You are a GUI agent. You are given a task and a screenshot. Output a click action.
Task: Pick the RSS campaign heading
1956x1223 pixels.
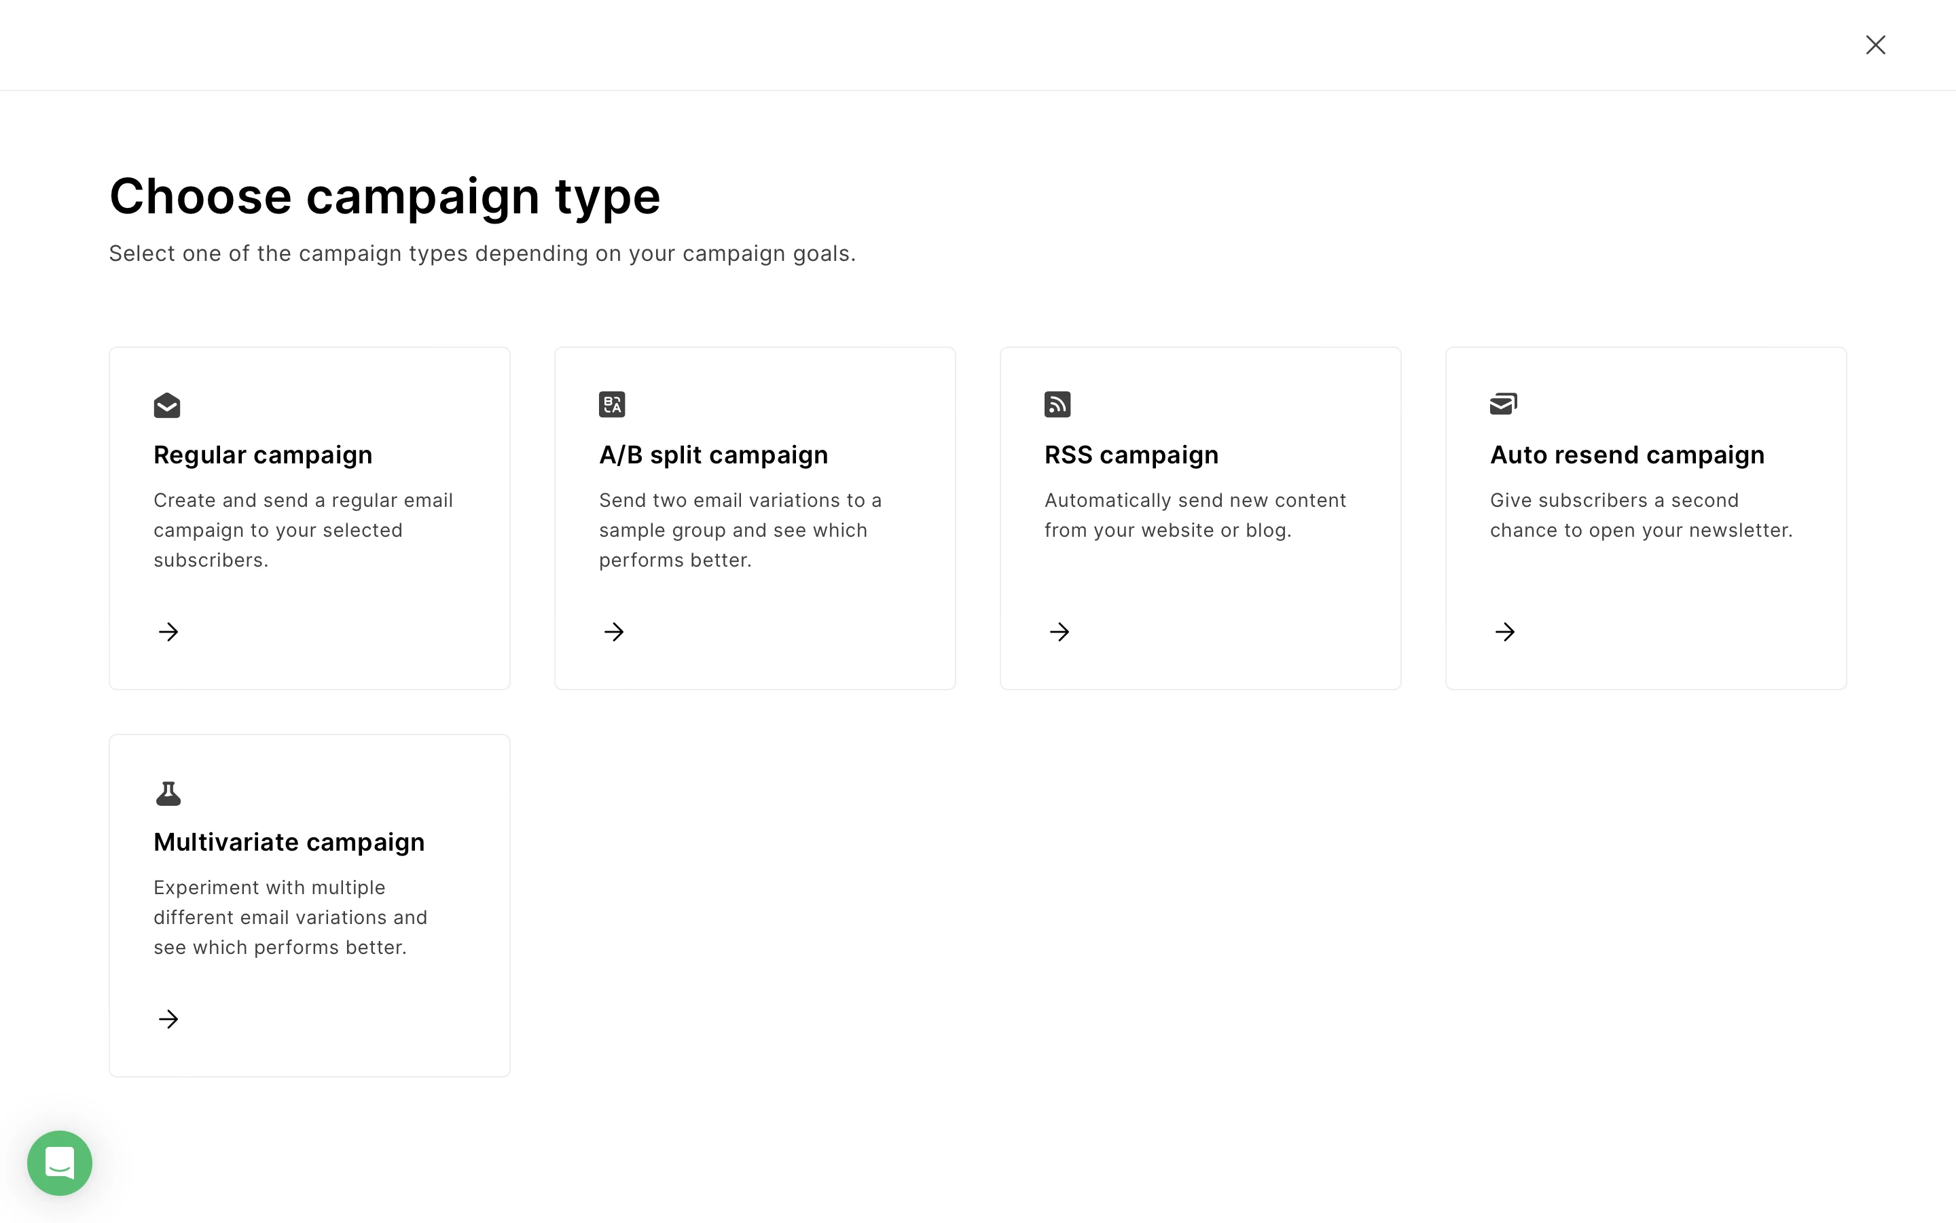pos(1131,455)
